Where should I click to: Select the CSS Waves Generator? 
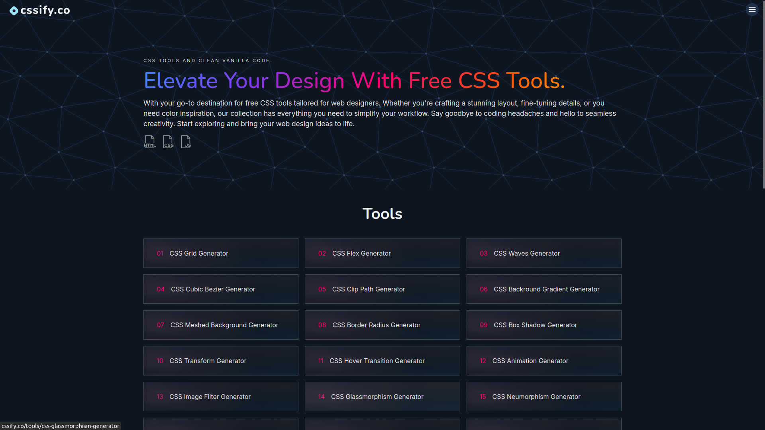coord(543,253)
